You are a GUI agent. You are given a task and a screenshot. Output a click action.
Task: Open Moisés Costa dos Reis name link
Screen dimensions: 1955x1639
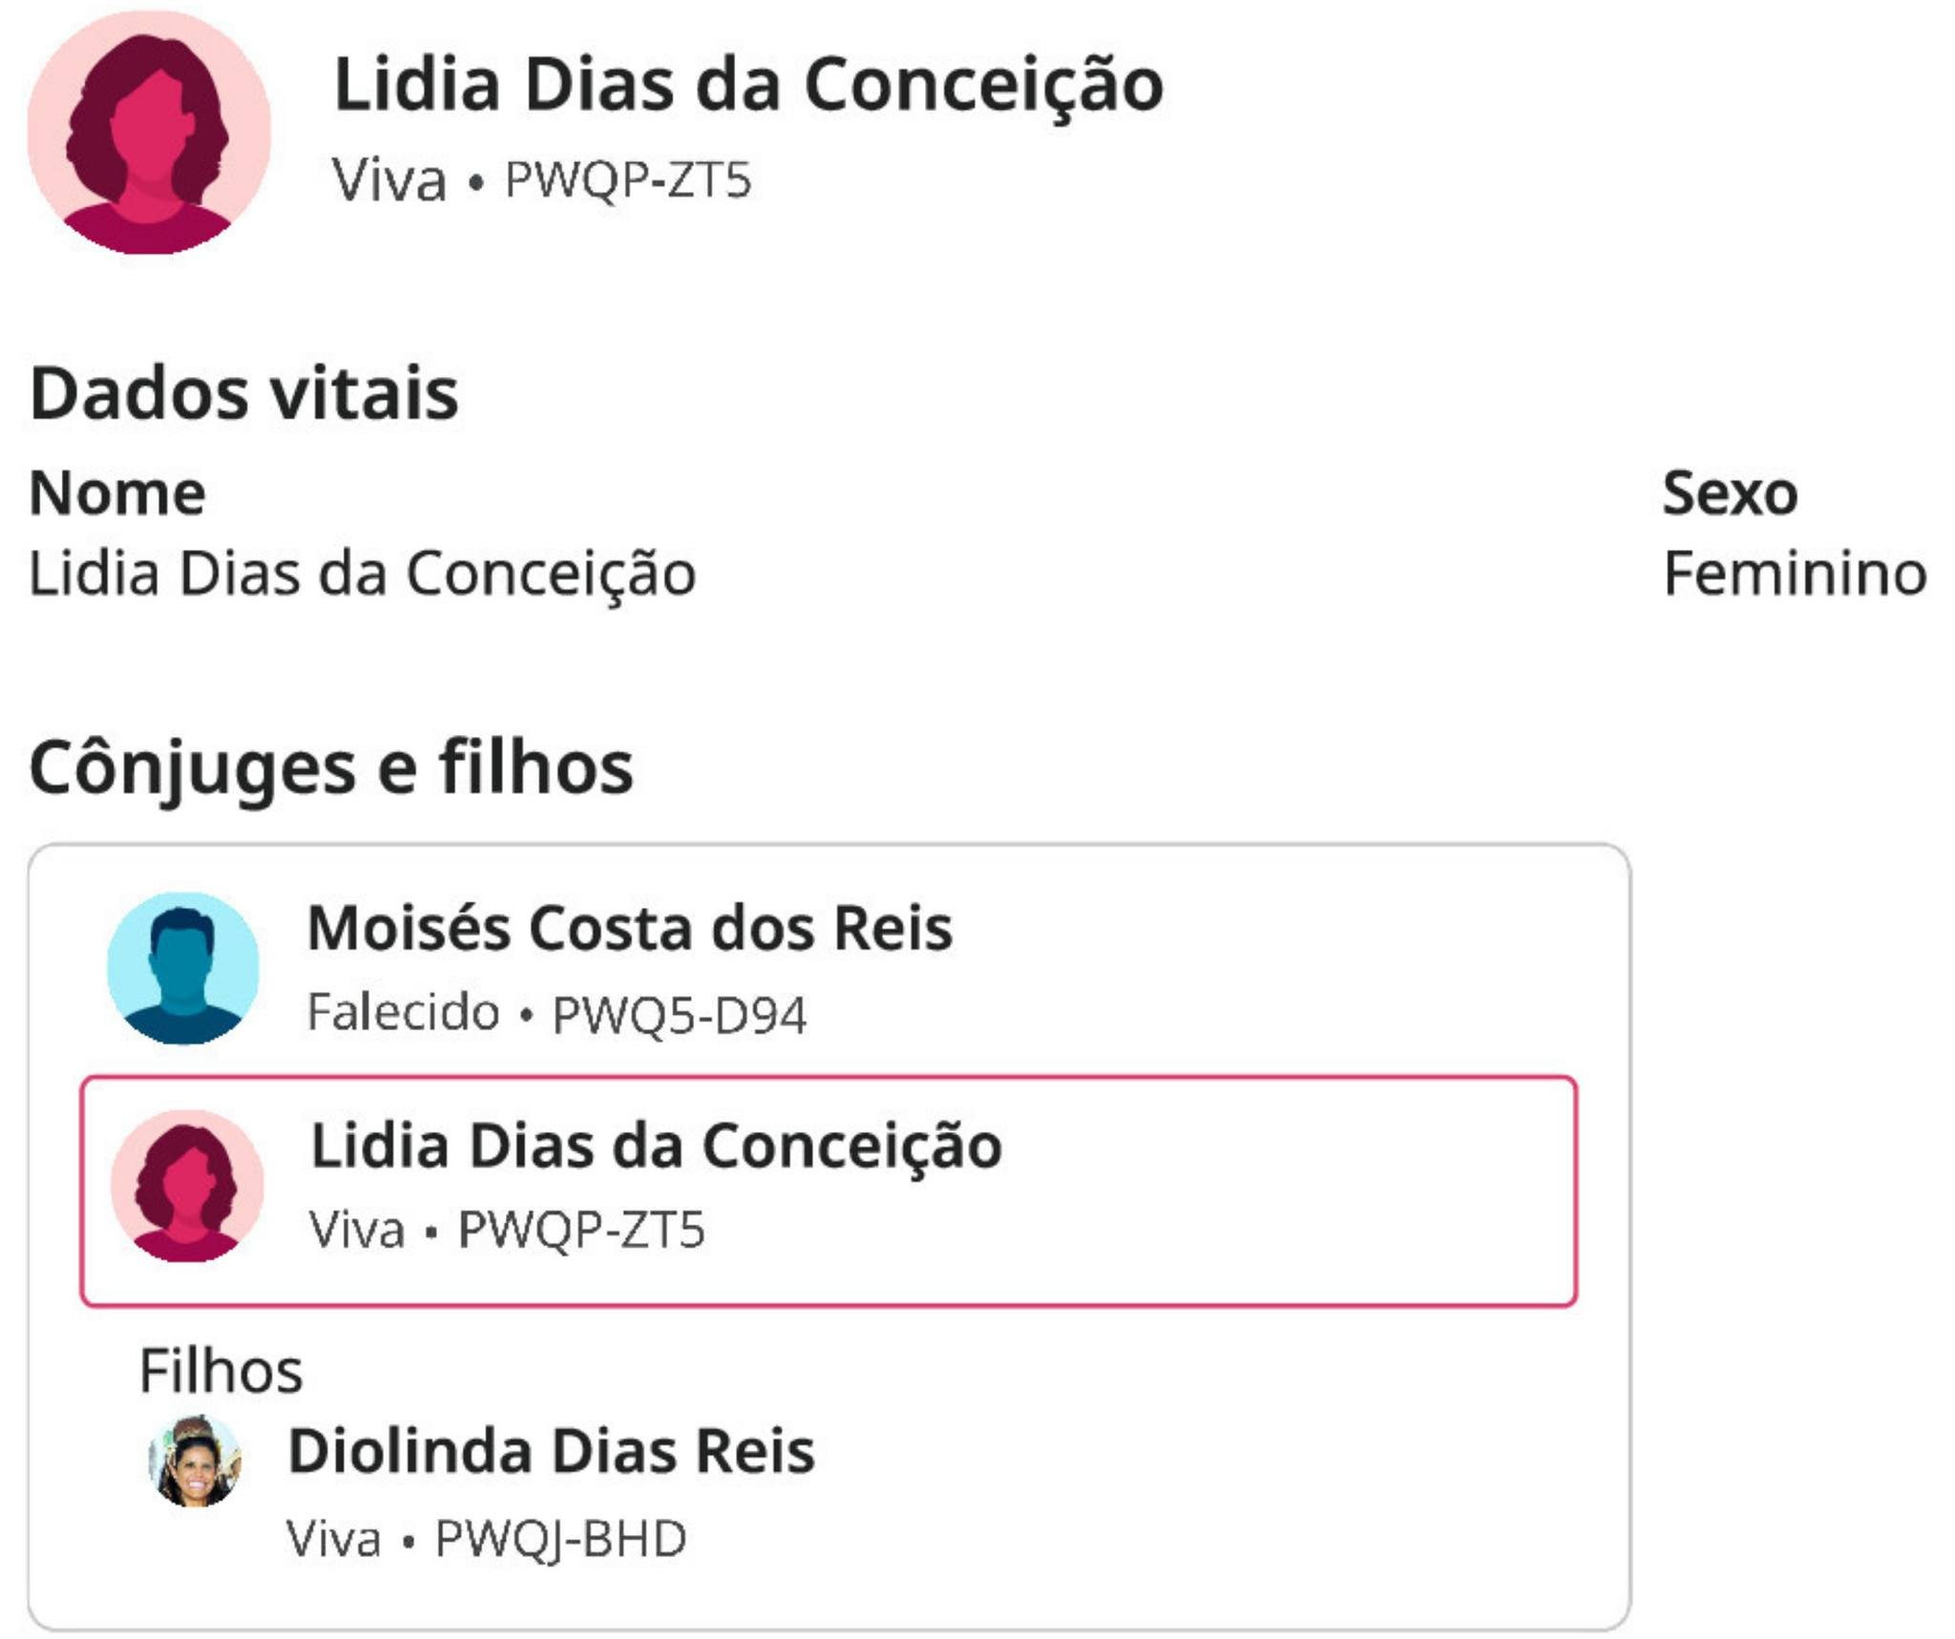click(630, 928)
